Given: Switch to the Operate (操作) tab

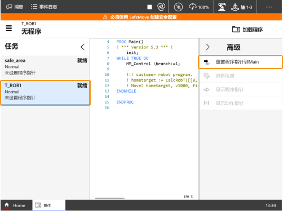Looking at the screenshot, I should (x=49, y=205).
